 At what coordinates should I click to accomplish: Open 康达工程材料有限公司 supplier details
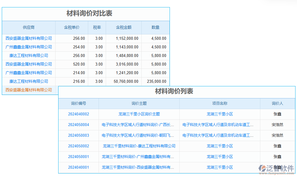click(x=28, y=55)
